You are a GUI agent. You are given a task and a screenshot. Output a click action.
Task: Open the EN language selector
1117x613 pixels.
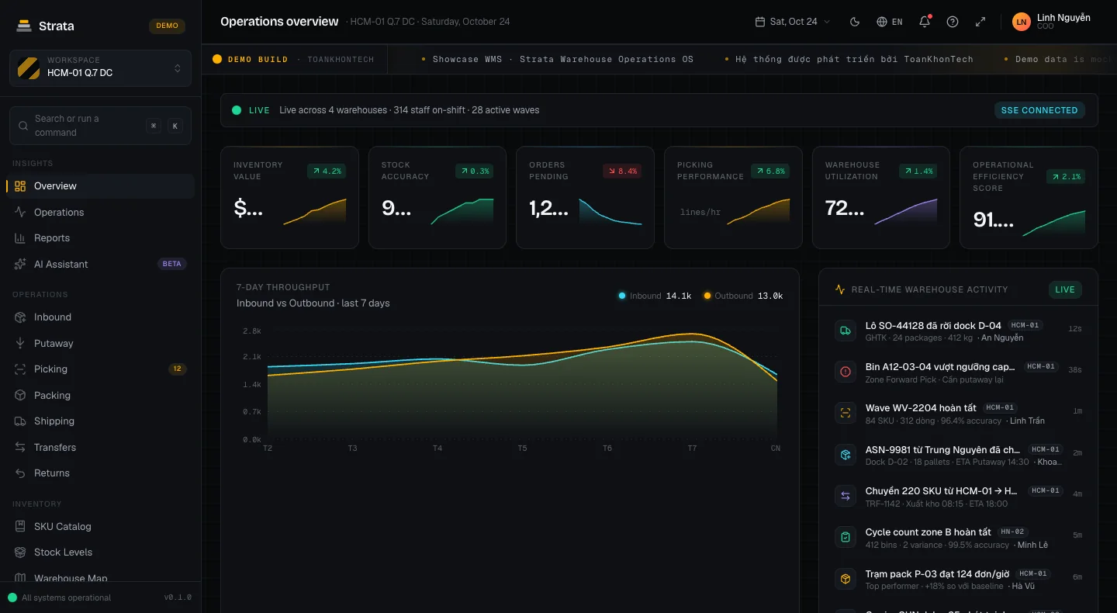[x=890, y=22]
